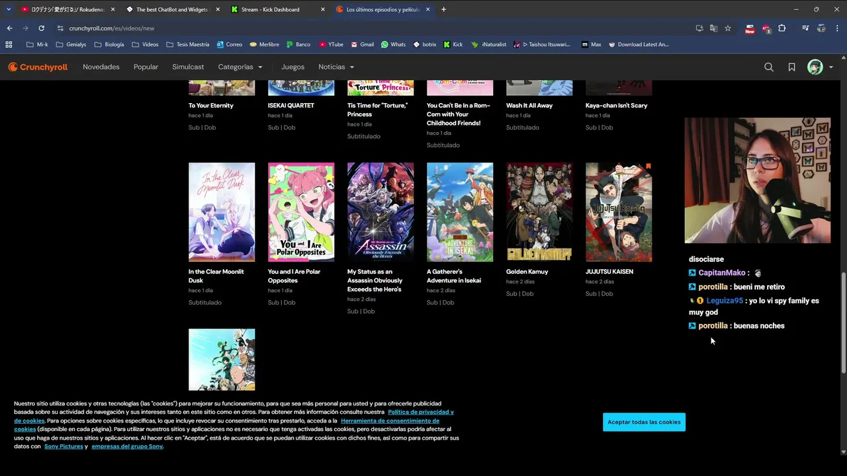The image size is (847, 476).
Task: Open the Gmail bookmark
Action: (363, 44)
